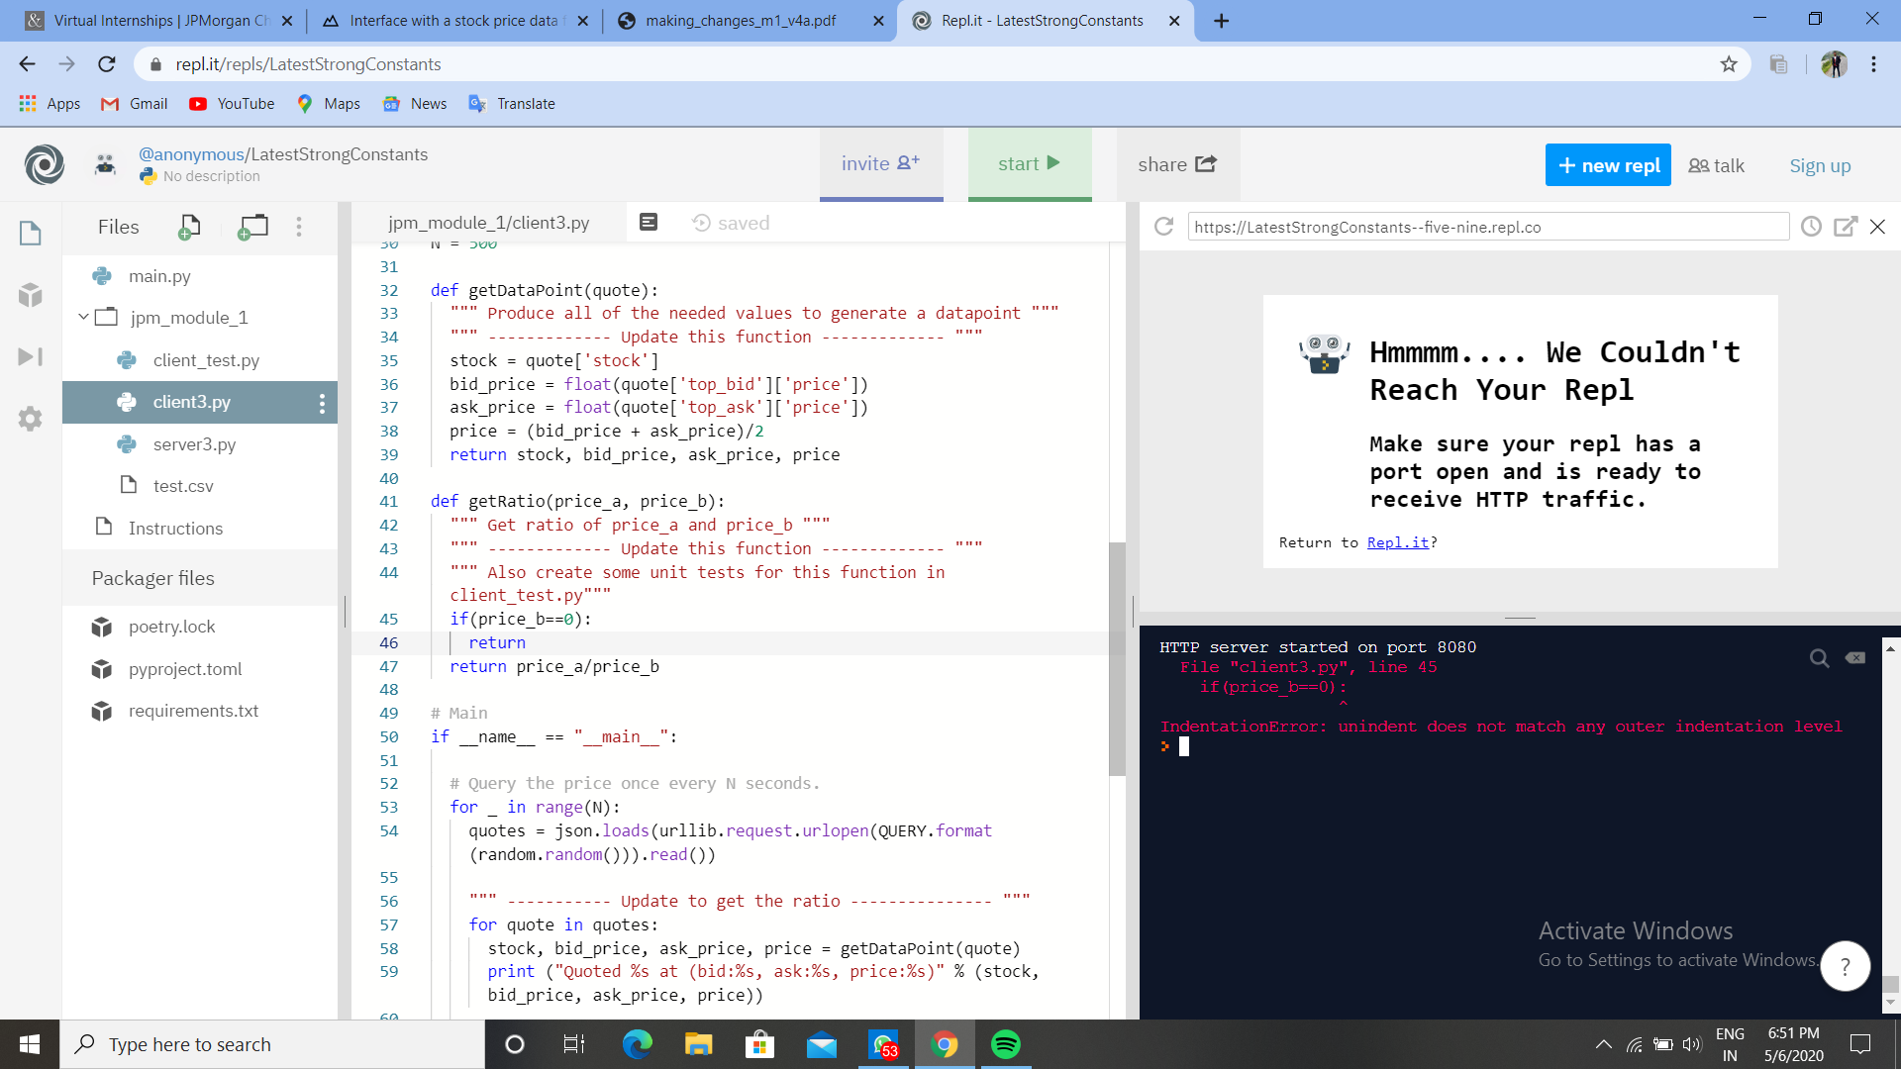The width and height of the screenshot is (1901, 1069).
Task: Open Settings via the gear icon
Action: pos(30,419)
